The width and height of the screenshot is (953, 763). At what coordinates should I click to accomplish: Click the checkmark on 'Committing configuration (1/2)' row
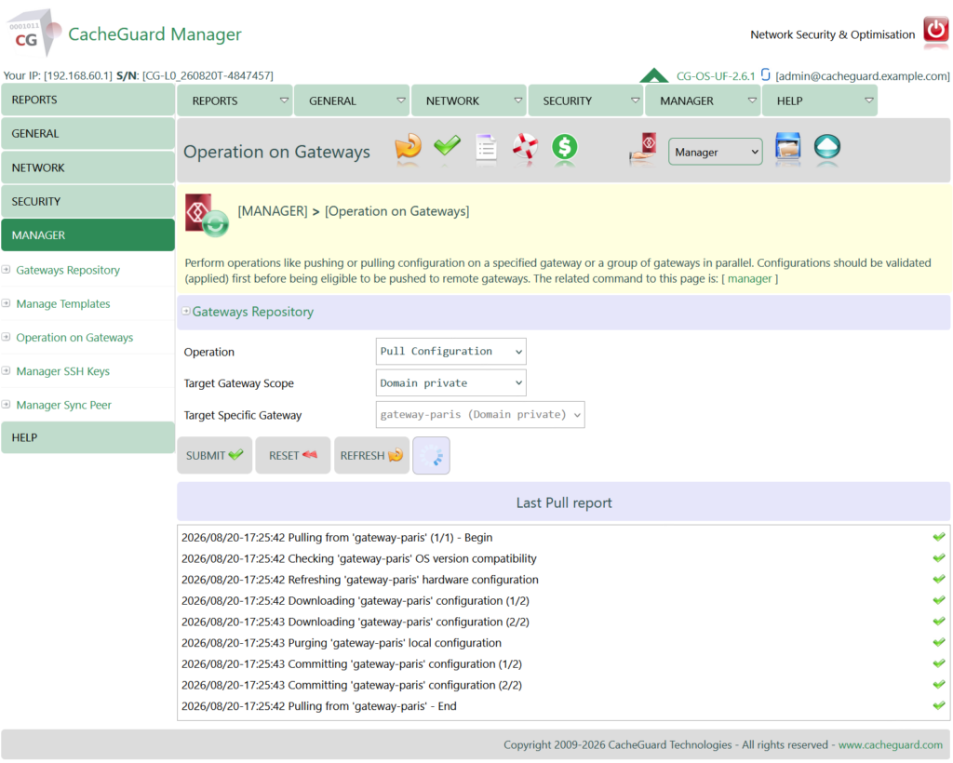938,663
